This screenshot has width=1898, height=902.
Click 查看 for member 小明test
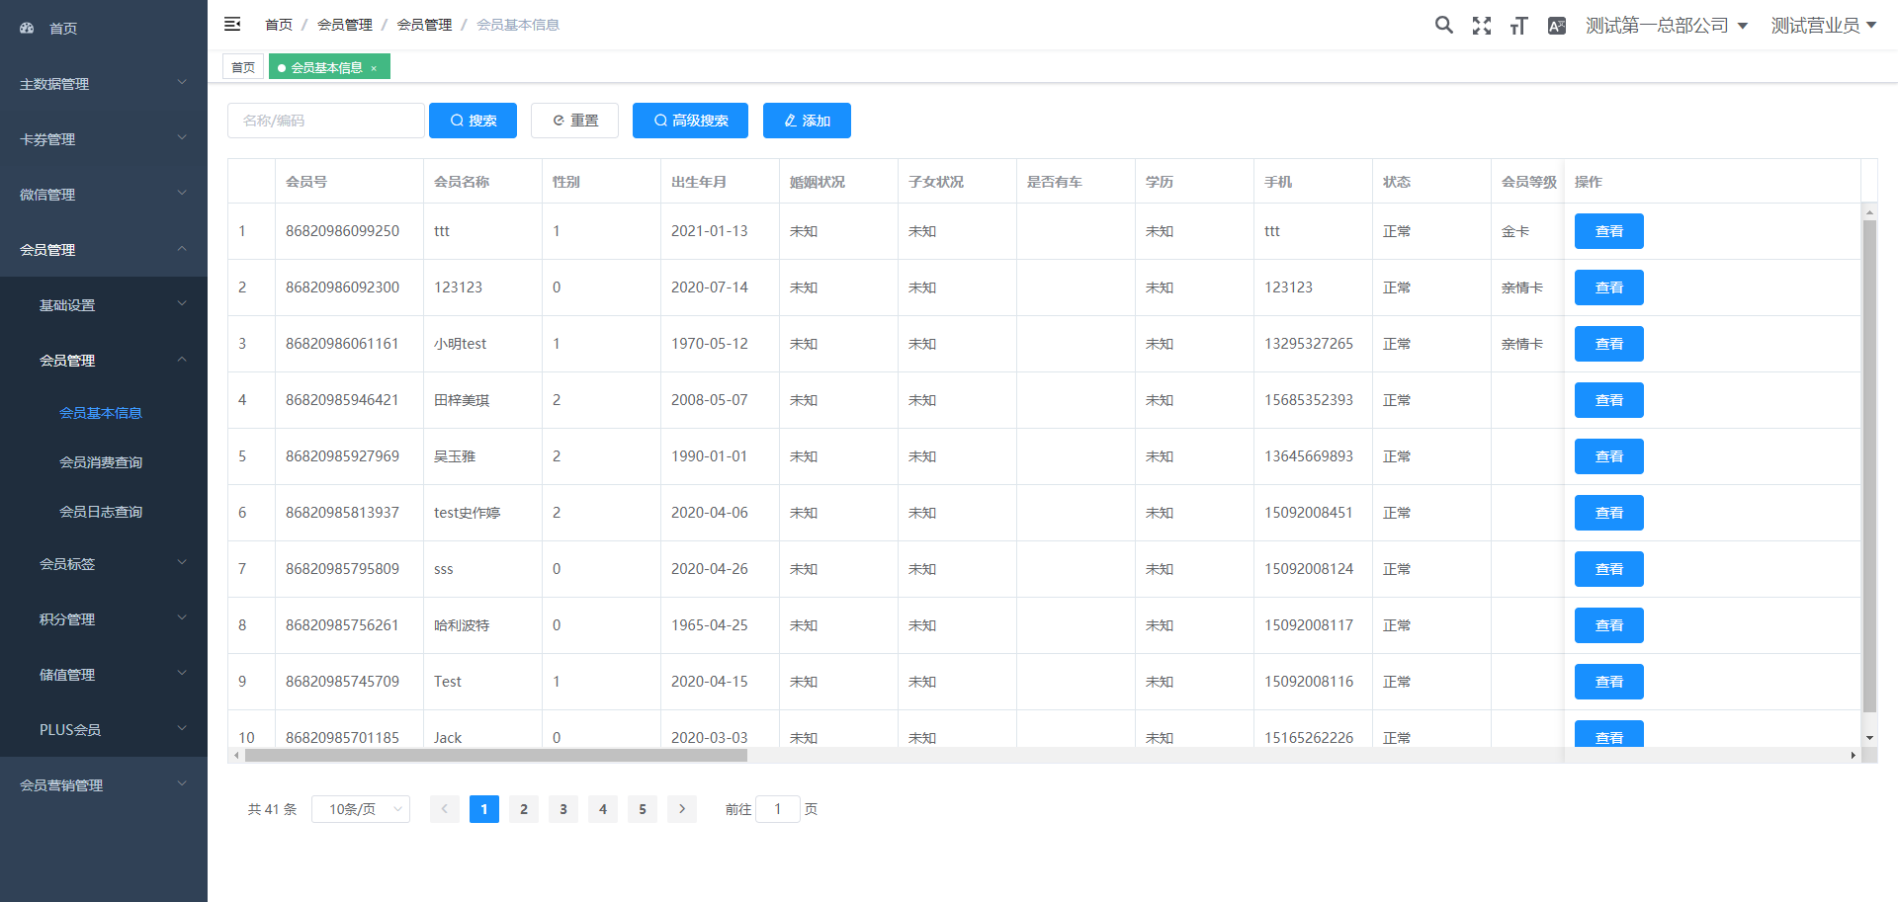click(x=1609, y=344)
